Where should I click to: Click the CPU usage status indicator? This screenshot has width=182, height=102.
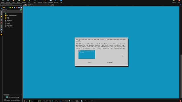click(x=31, y=101)
